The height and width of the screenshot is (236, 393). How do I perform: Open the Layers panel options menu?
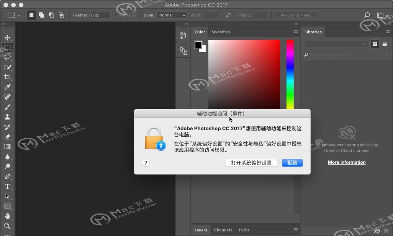[295, 230]
